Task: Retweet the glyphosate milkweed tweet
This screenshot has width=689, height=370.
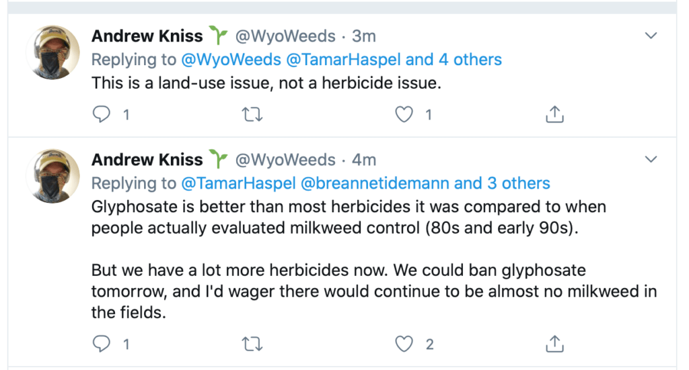Action: click(x=252, y=344)
